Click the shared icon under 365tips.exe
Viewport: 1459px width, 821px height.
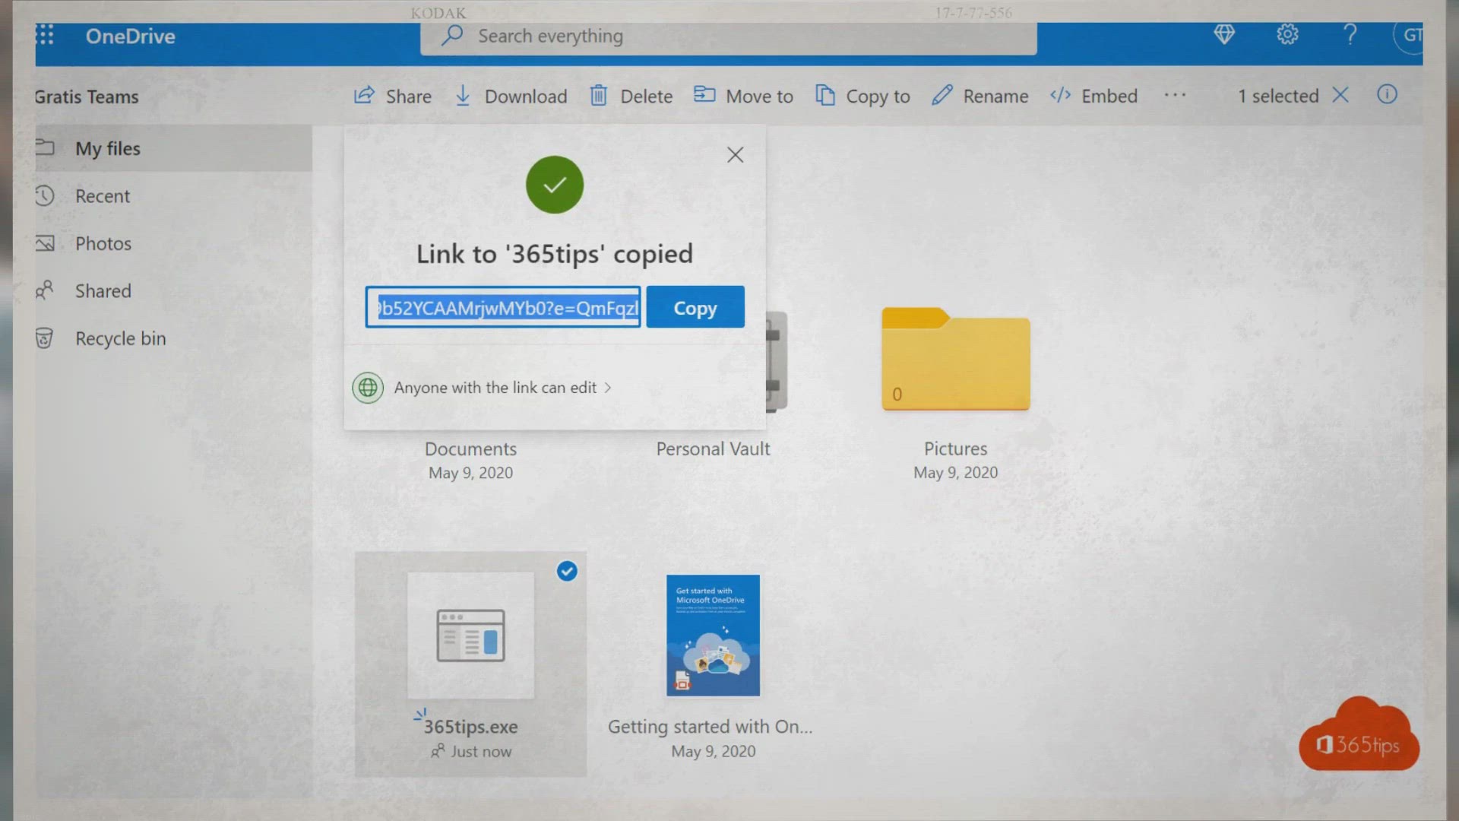[438, 751]
